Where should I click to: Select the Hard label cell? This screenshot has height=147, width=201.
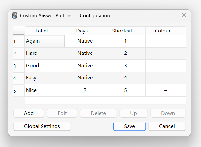click(45, 53)
